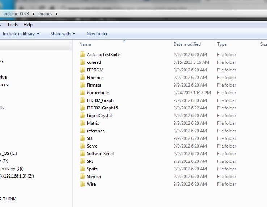Create a New folder
This screenshot has height=207, width=267.
coord(97,34)
